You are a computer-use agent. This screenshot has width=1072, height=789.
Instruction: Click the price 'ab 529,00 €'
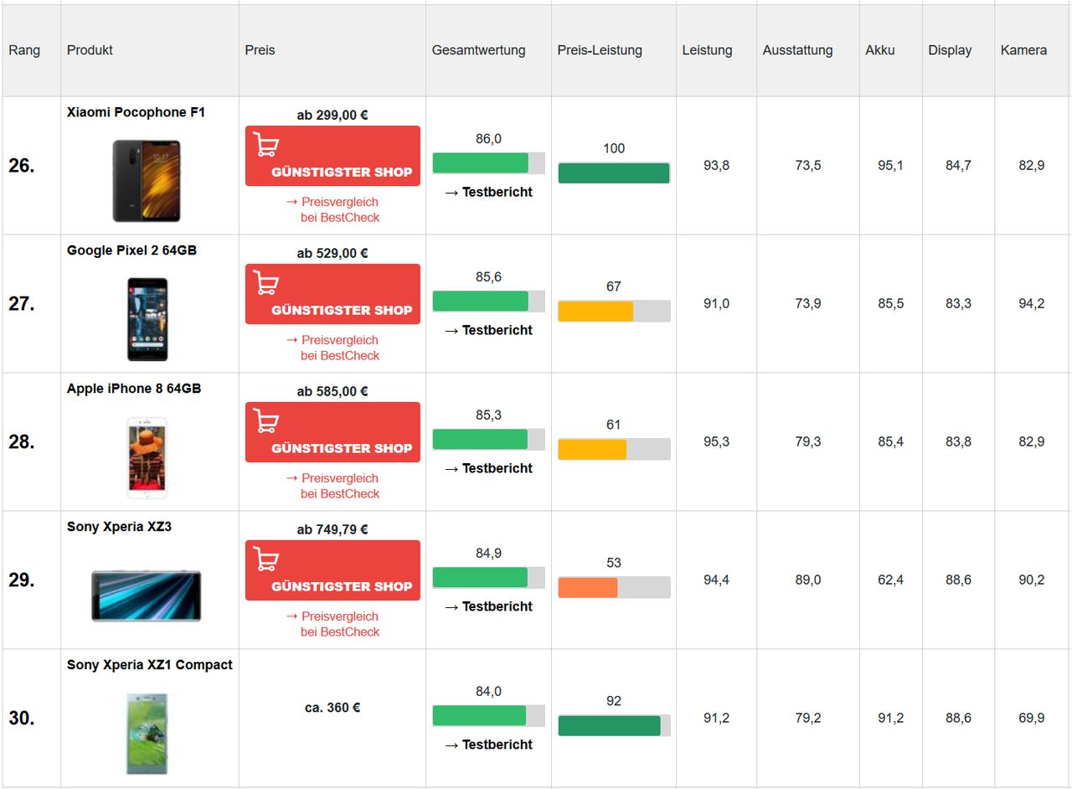click(332, 253)
